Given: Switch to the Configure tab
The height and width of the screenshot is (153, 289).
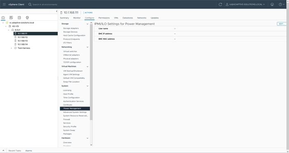Looking at the screenshot, I should [89, 18].
